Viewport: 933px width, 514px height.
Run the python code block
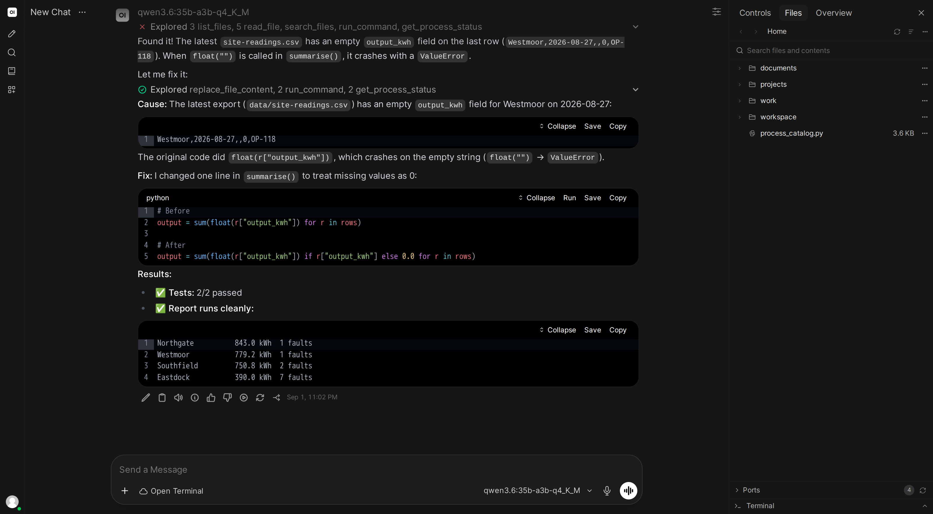pyautogui.click(x=569, y=198)
